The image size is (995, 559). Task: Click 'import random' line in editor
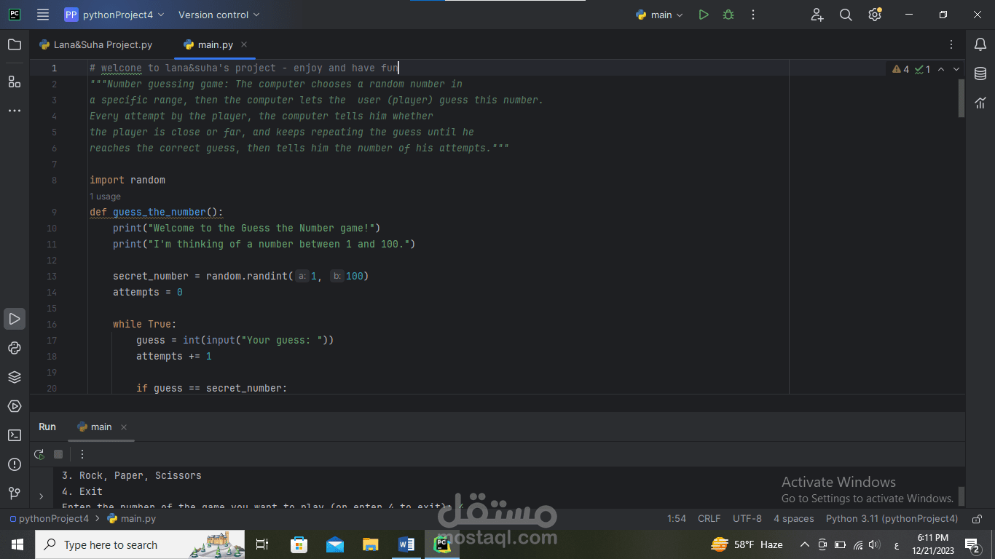click(x=127, y=181)
